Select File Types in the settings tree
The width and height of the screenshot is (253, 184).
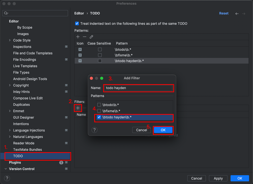coord(21,72)
